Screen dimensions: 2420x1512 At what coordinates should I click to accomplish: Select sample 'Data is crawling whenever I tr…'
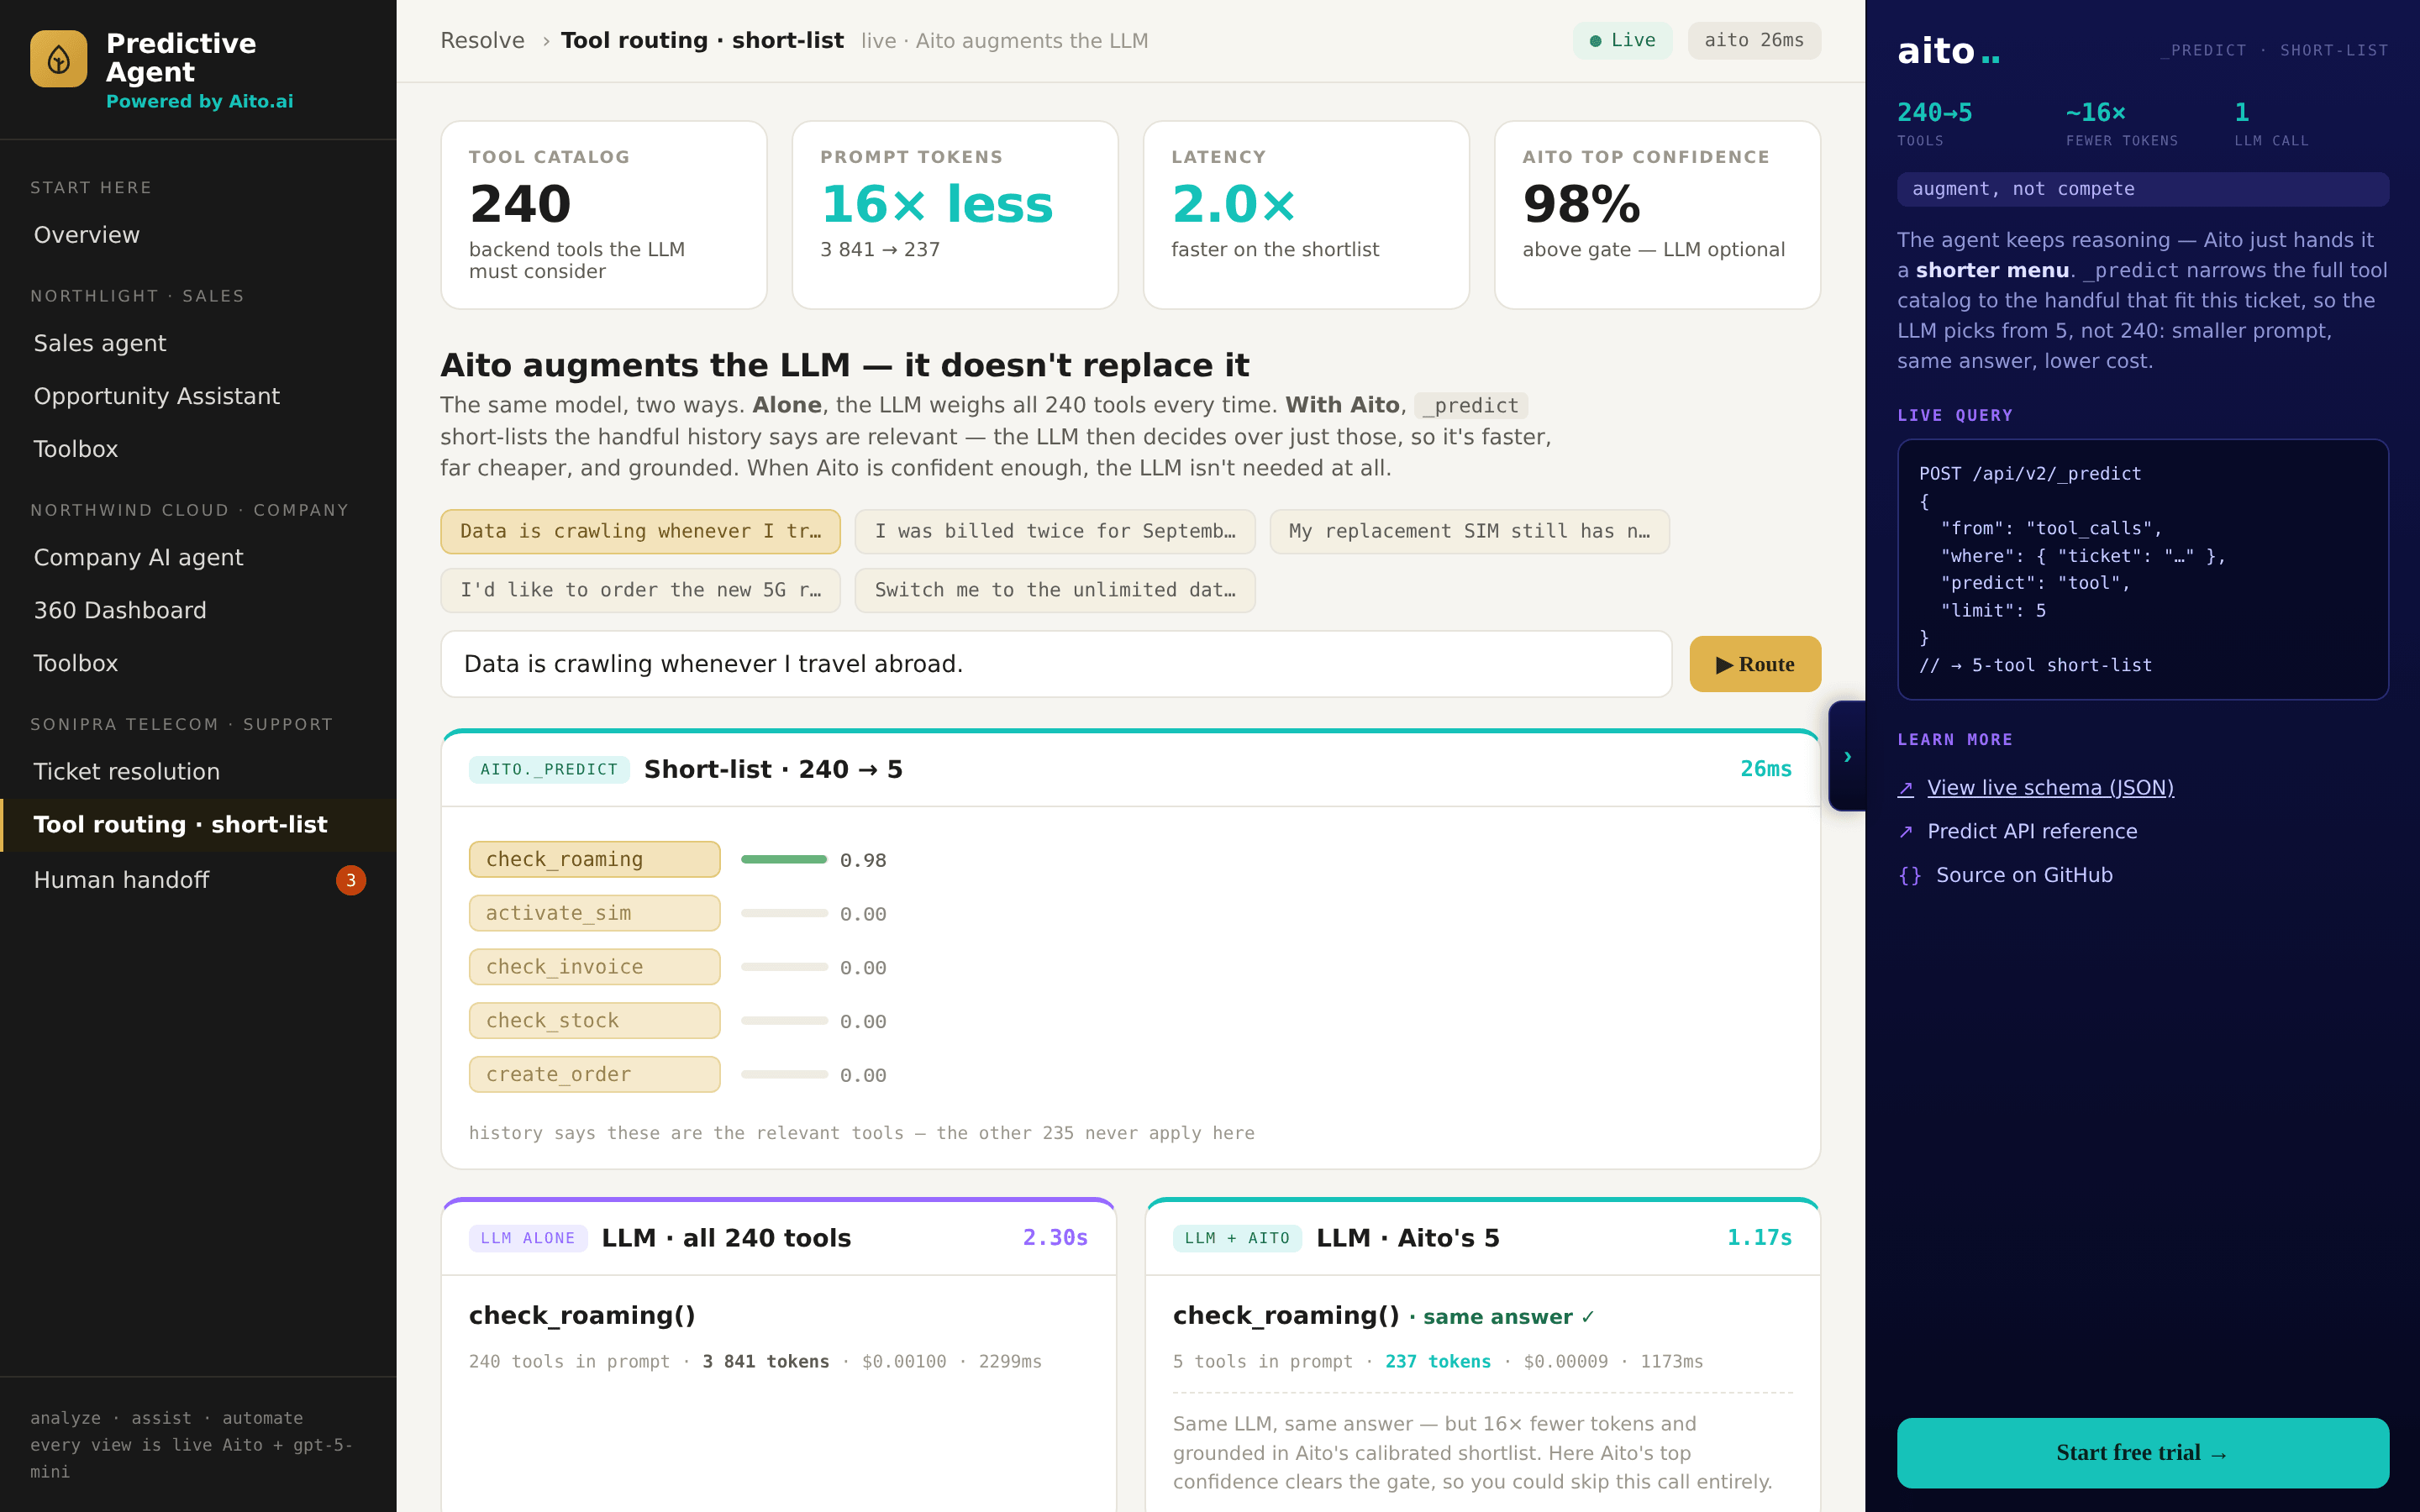click(640, 532)
